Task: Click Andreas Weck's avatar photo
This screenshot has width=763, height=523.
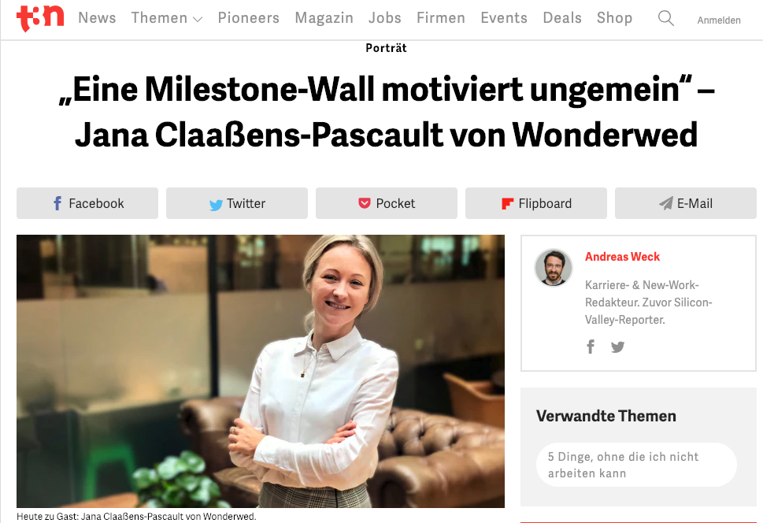Action: tap(554, 267)
